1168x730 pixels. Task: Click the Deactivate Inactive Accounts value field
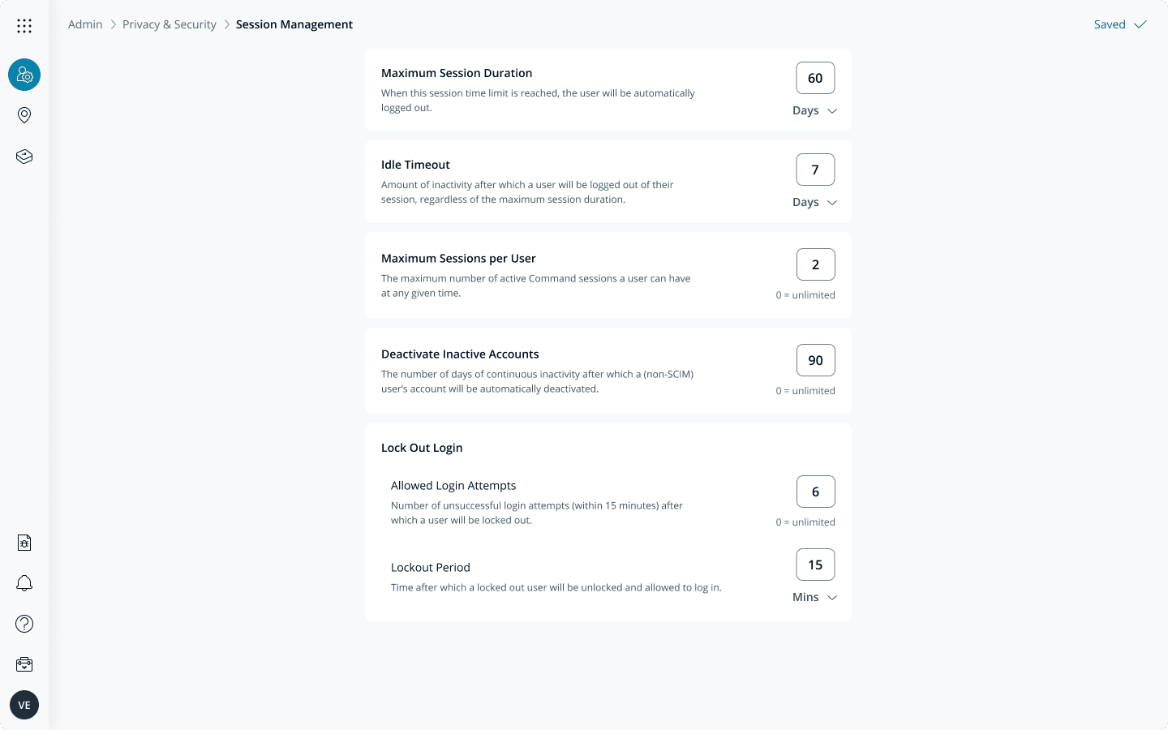pyautogui.click(x=815, y=360)
